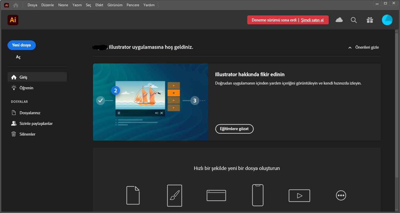Select Giriş in the sidebar
Image resolution: width=400 pixels, height=213 pixels.
[x=37, y=77]
